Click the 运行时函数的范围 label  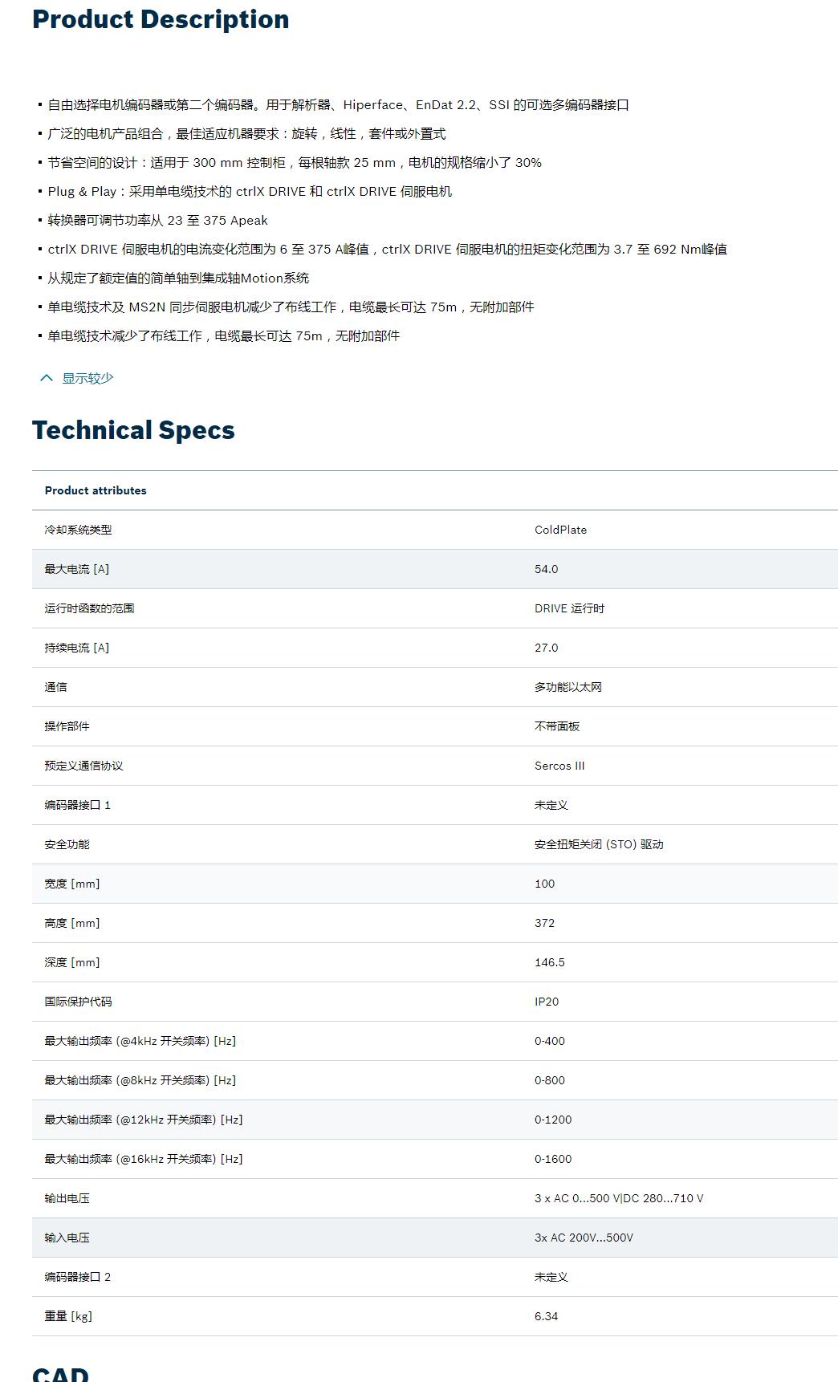tap(89, 608)
